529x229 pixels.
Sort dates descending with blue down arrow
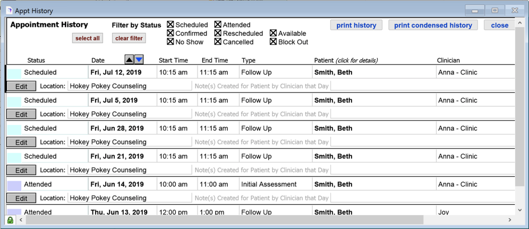tap(139, 60)
